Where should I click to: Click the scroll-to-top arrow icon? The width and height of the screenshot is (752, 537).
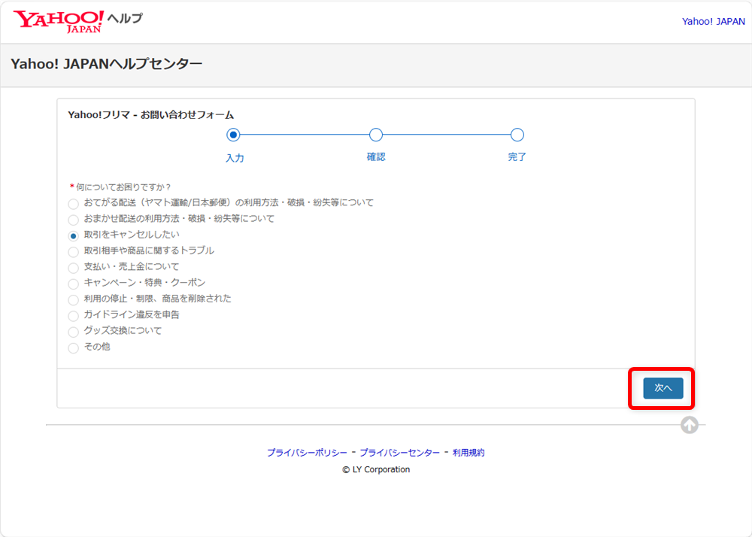[689, 425]
